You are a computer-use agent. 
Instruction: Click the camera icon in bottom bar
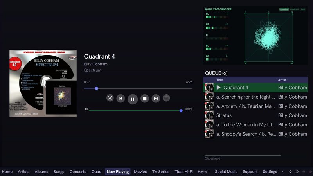click(304, 172)
